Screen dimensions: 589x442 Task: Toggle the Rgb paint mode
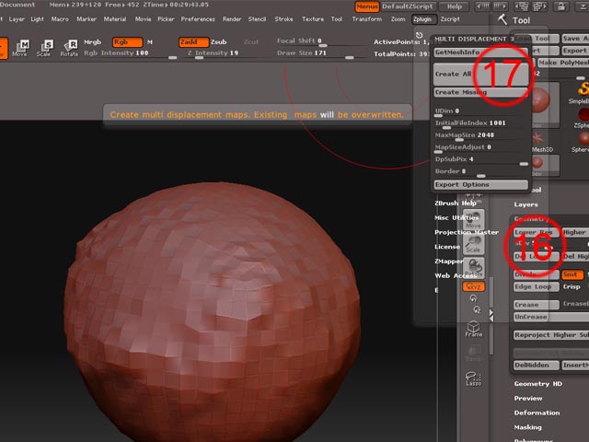point(127,42)
